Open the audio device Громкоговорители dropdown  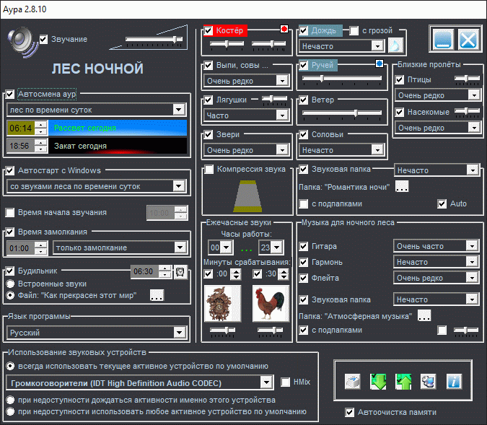[x=266, y=382]
